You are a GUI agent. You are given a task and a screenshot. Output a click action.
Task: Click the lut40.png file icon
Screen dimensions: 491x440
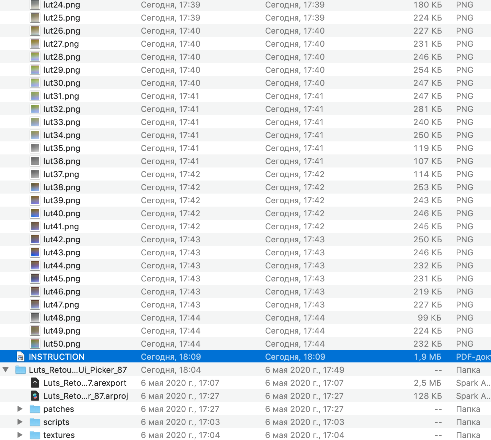[x=35, y=213]
